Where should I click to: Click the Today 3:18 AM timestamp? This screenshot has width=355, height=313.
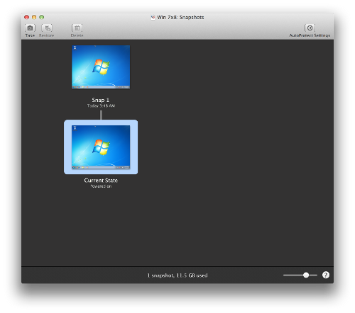pos(101,106)
